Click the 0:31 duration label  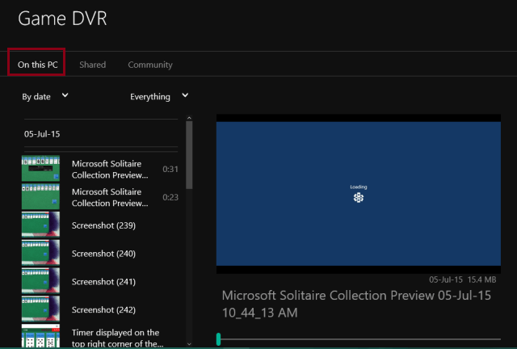(170, 169)
